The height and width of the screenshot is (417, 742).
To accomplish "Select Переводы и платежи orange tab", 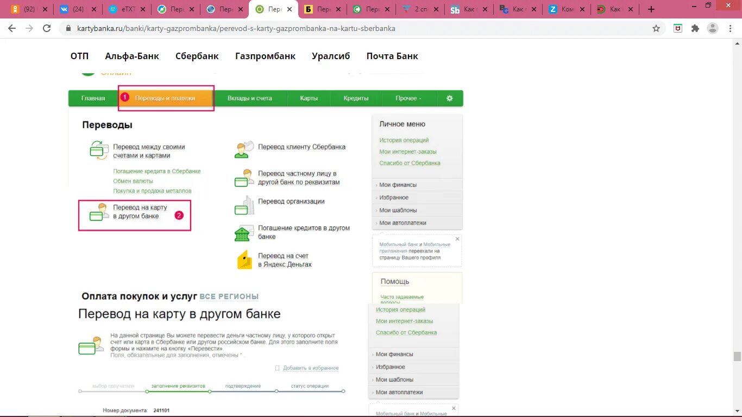I will (x=165, y=98).
